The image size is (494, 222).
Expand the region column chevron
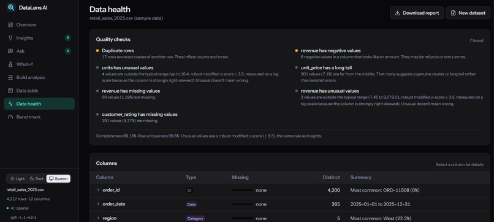tap(98, 218)
